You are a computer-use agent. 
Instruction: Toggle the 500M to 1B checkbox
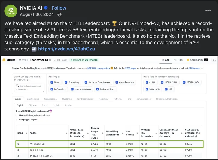tap(147, 89)
